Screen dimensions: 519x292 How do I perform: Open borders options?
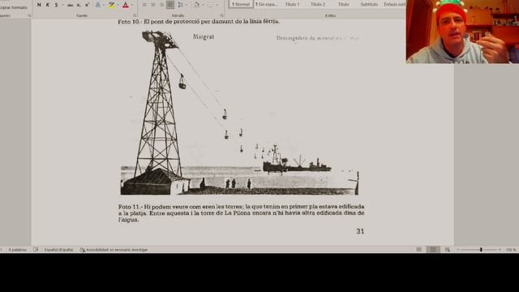[210, 5]
